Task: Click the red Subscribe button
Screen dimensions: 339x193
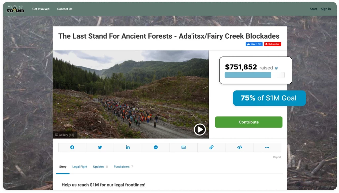Action: click(x=272, y=44)
